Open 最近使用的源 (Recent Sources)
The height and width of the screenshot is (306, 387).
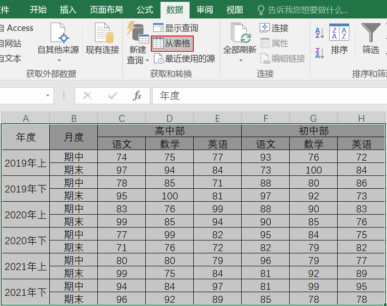[184, 59]
